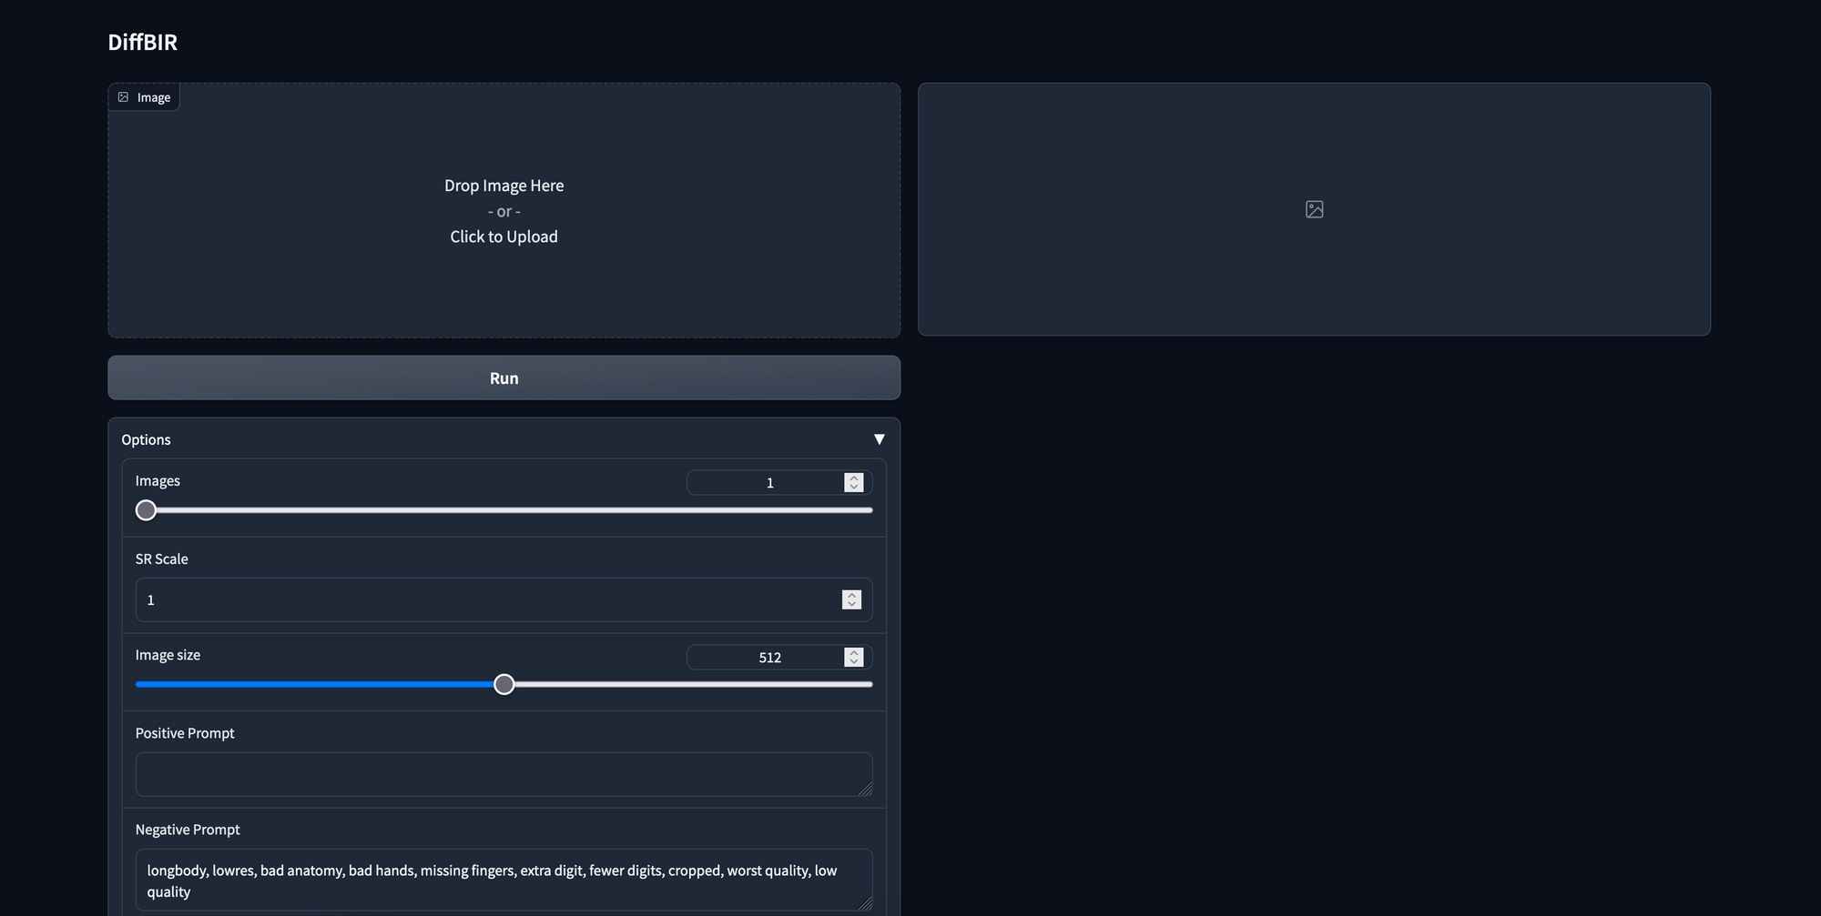
Task: Click the SR Scale stepper arrows
Action: (851, 599)
